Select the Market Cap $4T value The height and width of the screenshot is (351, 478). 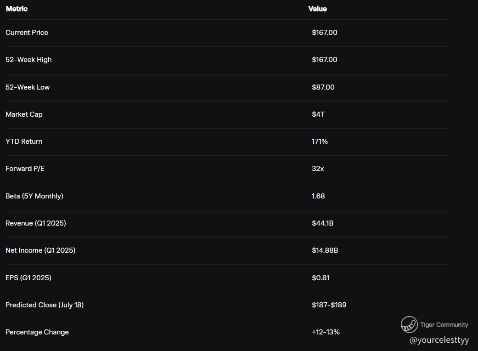[x=318, y=114]
